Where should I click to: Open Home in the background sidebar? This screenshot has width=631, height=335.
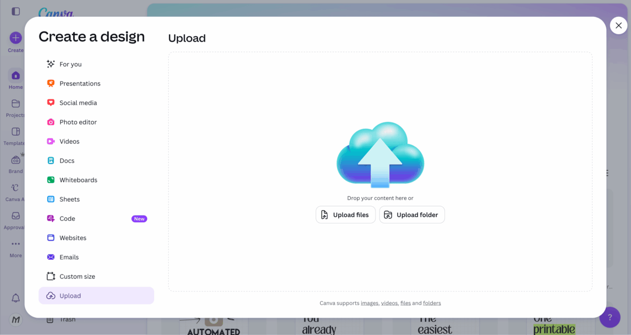click(x=16, y=80)
